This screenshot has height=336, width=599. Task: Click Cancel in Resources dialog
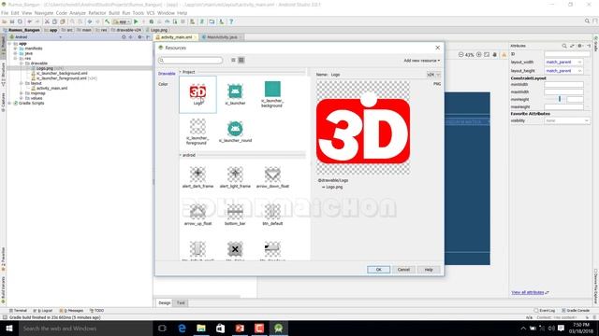pyautogui.click(x=403, y=270)
